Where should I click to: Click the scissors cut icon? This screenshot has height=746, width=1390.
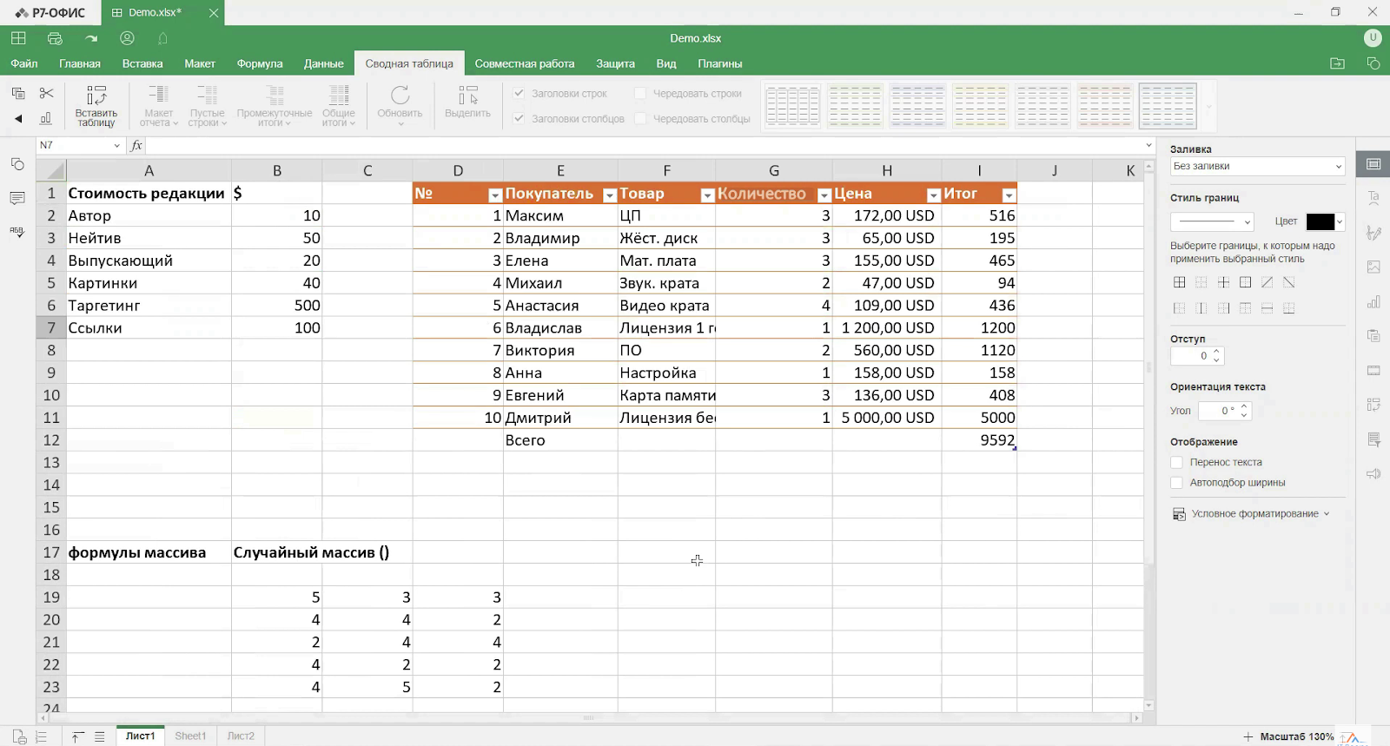(47, 93)
